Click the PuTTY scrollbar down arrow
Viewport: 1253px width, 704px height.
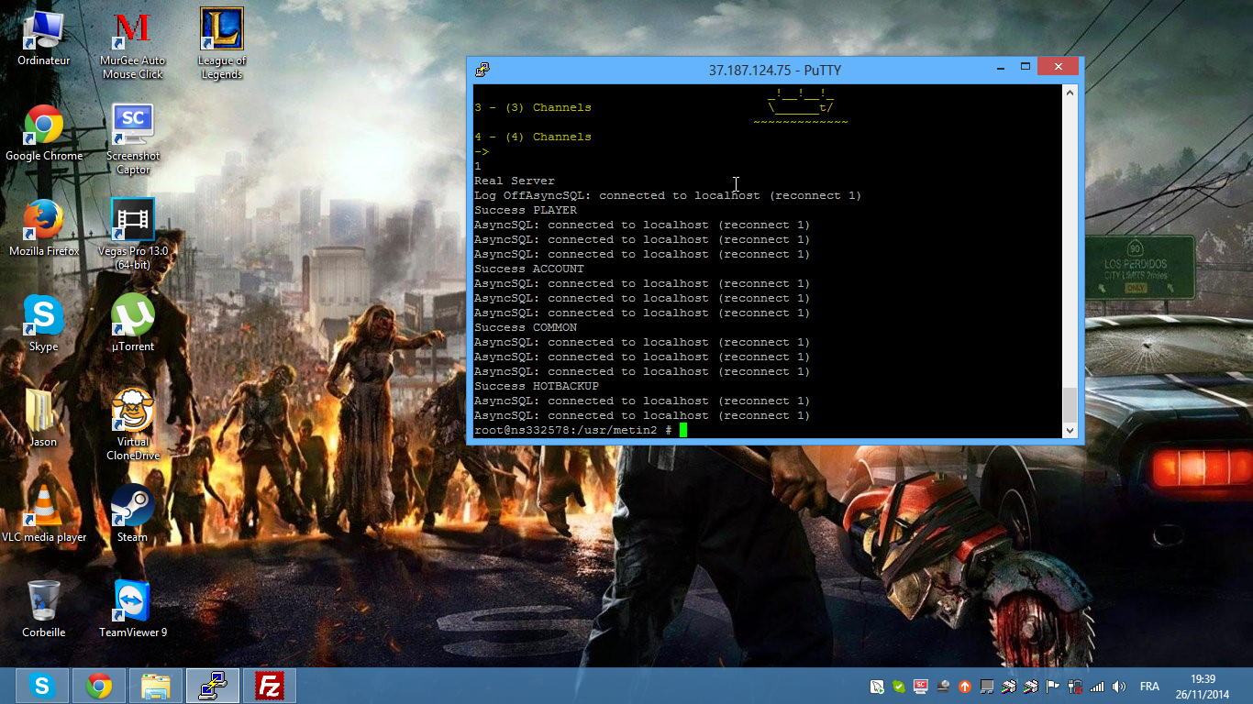click(1070, 430)
